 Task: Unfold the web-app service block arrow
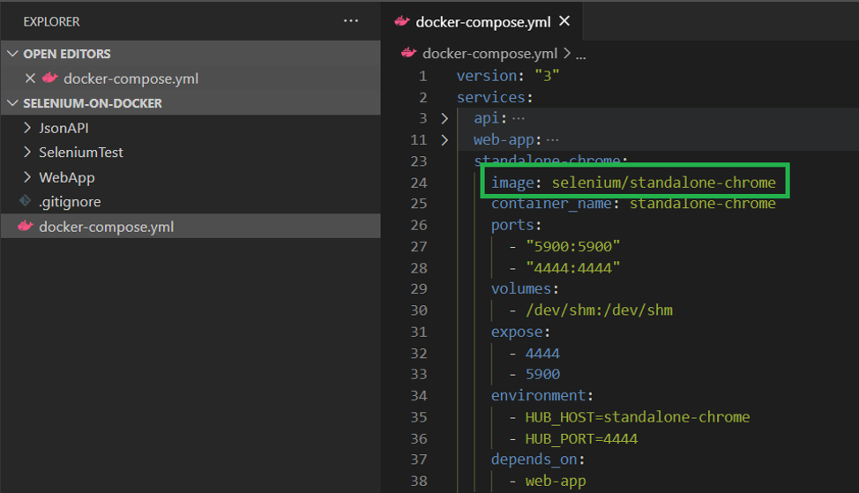pos(445,139)
